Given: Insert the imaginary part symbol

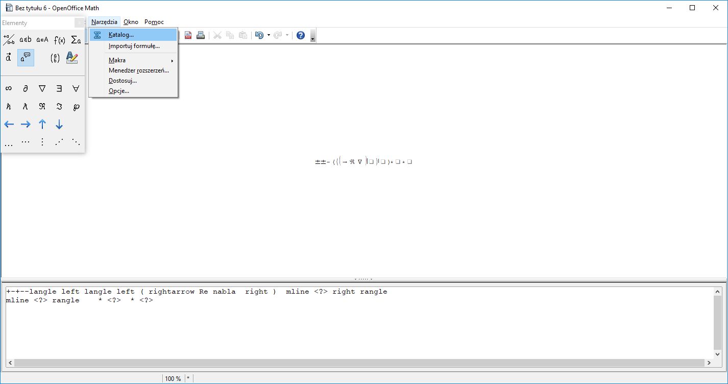Looking at the screenshot, I should coord(59,106).
